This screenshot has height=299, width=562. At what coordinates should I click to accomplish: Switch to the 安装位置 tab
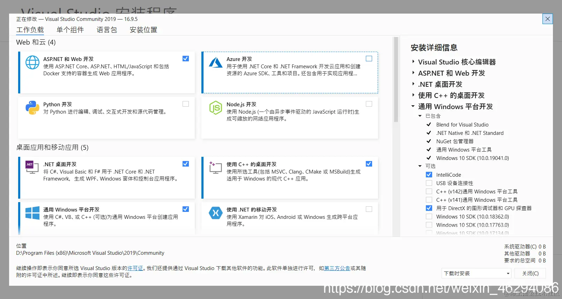click(x=143, y=30)
